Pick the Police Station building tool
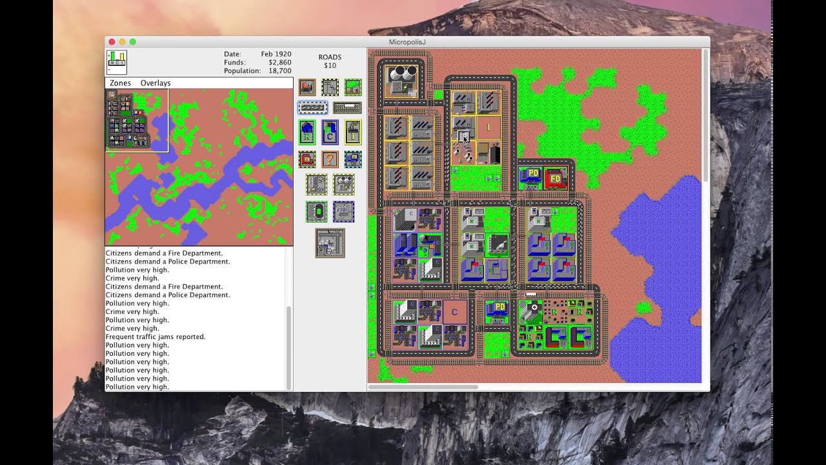 [x=352, y=159]
